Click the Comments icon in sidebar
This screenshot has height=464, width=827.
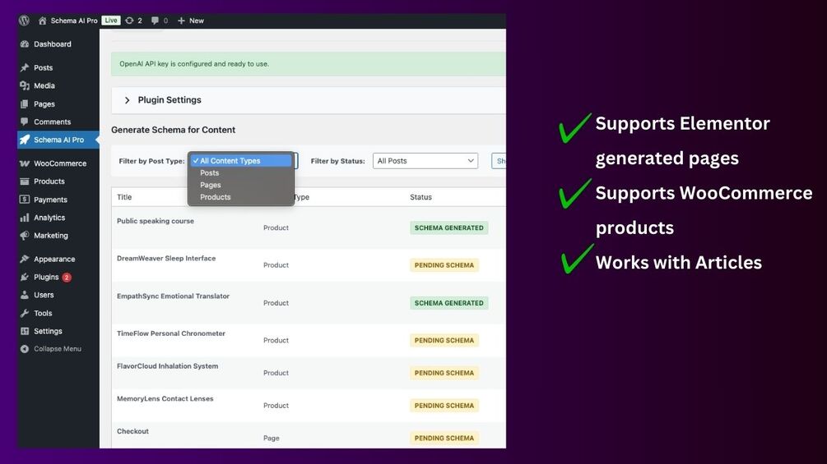click(24, 122)
